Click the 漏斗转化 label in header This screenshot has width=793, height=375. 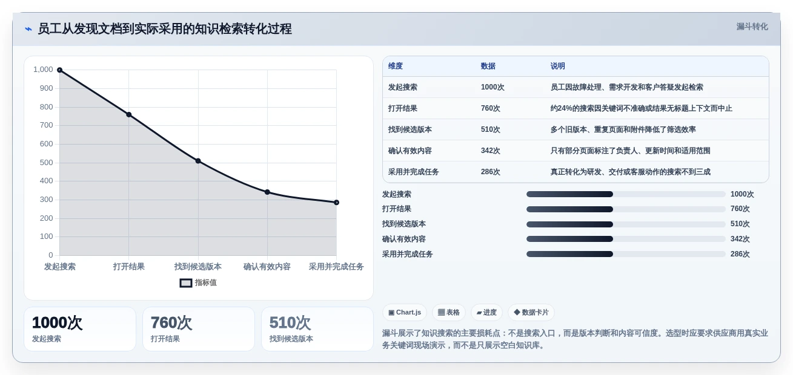(752, 27)
